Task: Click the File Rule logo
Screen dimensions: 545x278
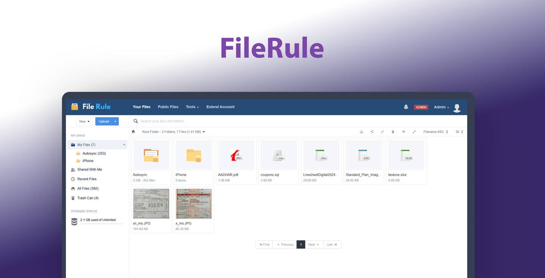Action: click(91, 107)
